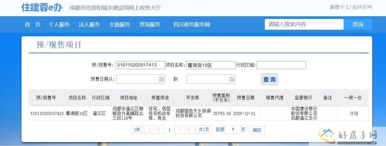Image resolution: width=386 pixels, height=146 pixels.
Task: Open 四川政务服务网 link in navigation
Action: click(192, 25)
